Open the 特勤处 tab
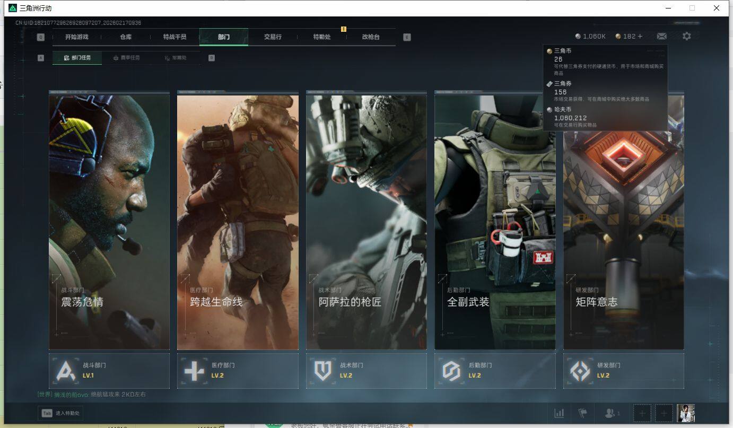The width and height of the screenshot is (733, 428). tap(321, 37)
